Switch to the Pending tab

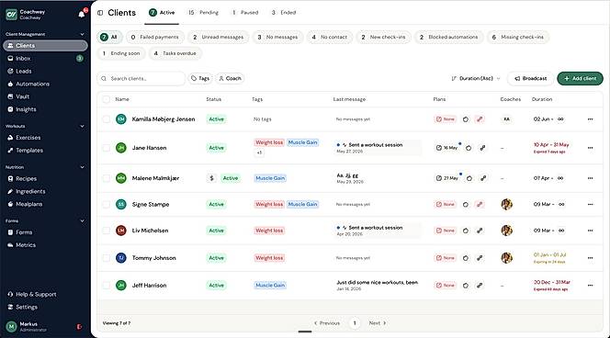[x=203, y=13]
